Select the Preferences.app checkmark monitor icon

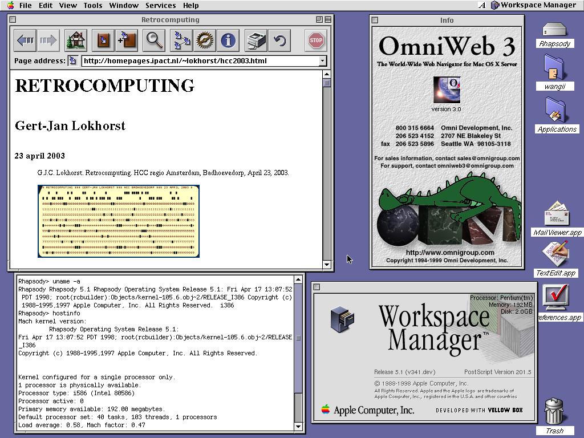555,297
